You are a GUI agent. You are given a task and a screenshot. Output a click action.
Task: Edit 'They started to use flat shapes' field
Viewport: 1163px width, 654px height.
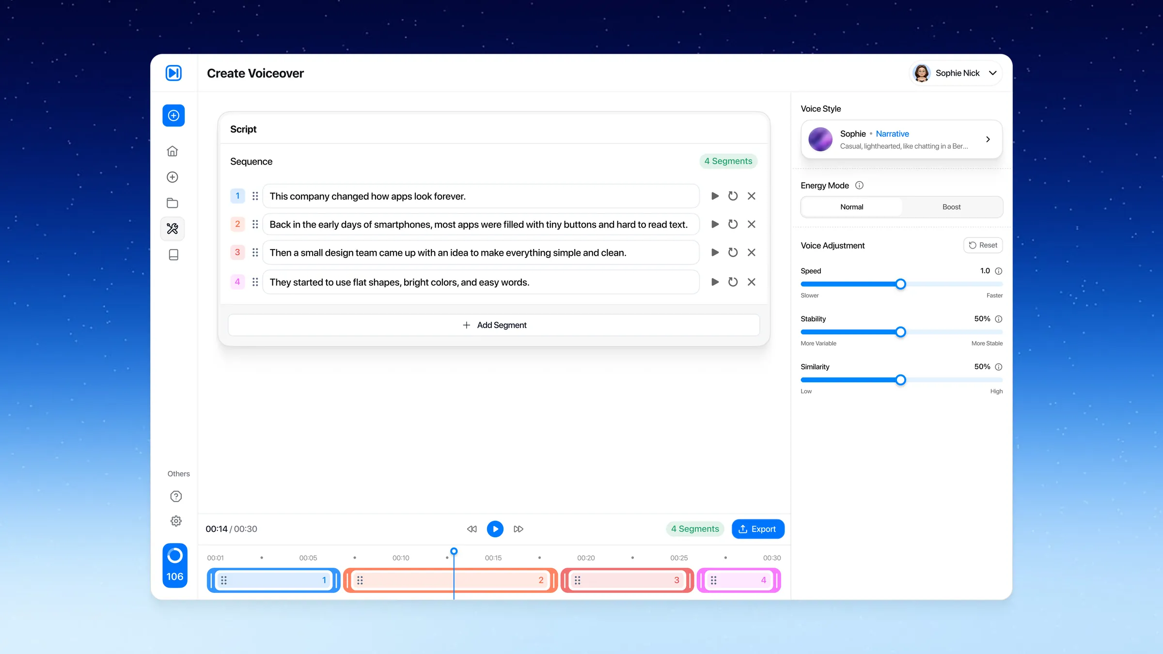pos(481,282)
